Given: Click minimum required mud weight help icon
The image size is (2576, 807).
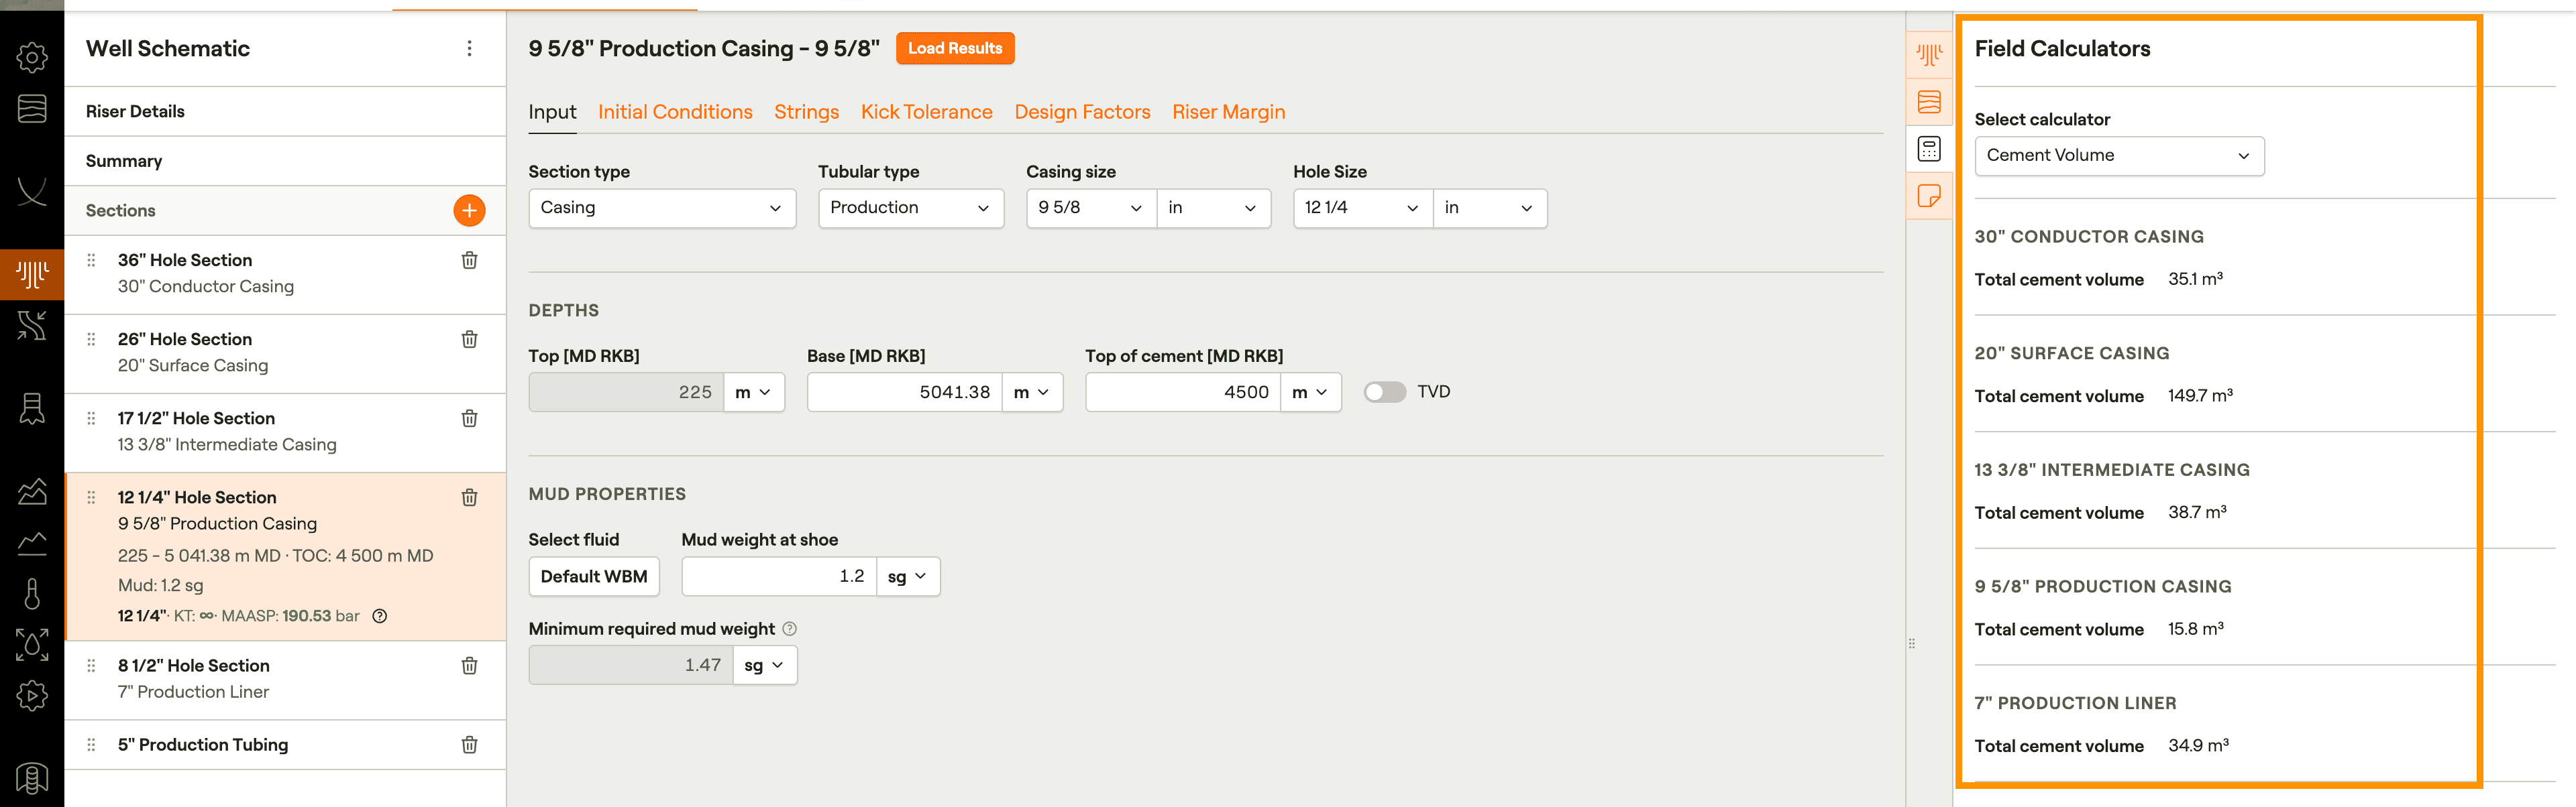Looking at the screenshot, I should pos(790,629).
